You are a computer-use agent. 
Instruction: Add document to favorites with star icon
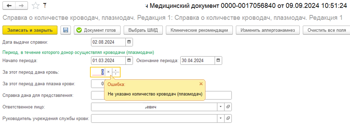pyautogui.click(x=35, y=6)
